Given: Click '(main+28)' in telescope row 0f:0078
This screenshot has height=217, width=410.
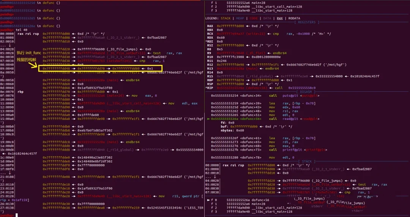Looking at the screenshot, I should click(115, 96).
